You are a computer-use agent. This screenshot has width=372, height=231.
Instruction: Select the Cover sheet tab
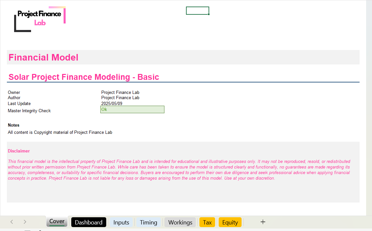(x=57, y=222)
